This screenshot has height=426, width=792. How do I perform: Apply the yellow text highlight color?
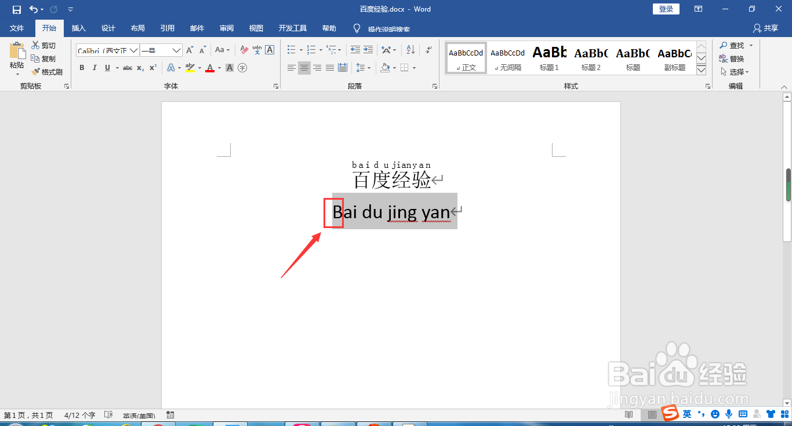coord(190,68)
